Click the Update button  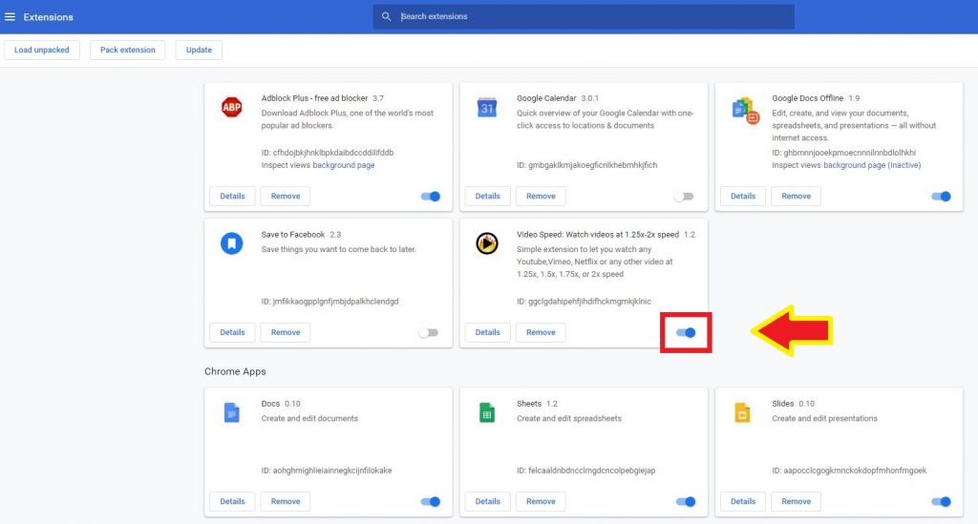point(199,50)
